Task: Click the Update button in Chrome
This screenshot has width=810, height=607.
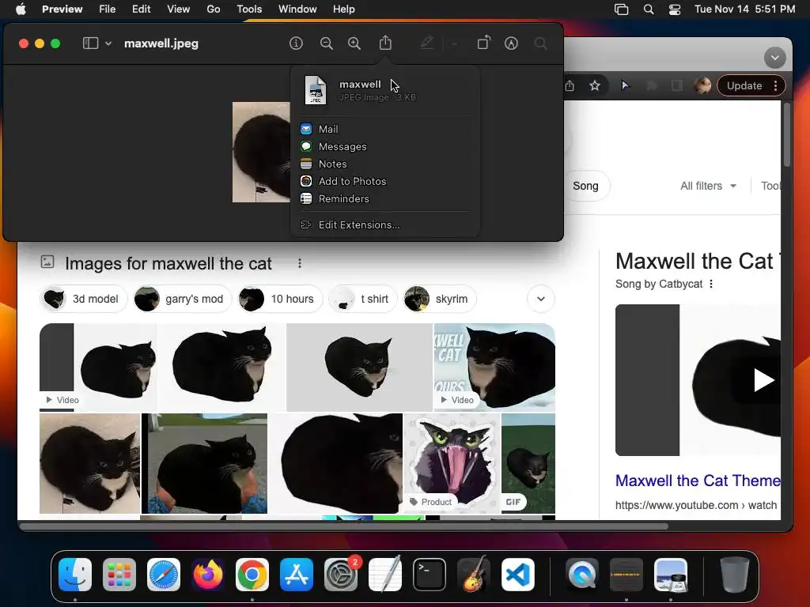Action: click(744, 85)
